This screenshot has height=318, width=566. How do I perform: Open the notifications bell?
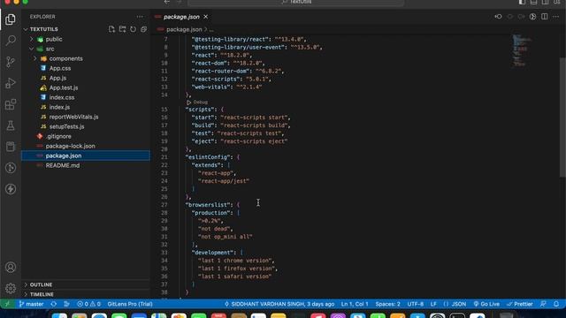click(556, 304)
